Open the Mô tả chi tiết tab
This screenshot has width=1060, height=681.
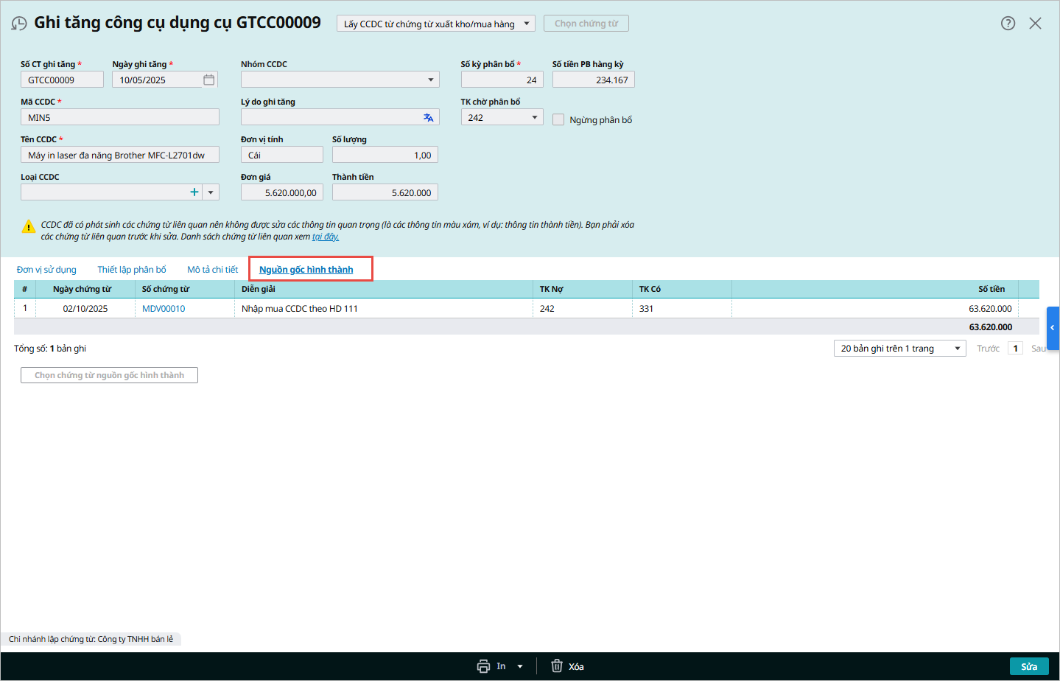212,270
